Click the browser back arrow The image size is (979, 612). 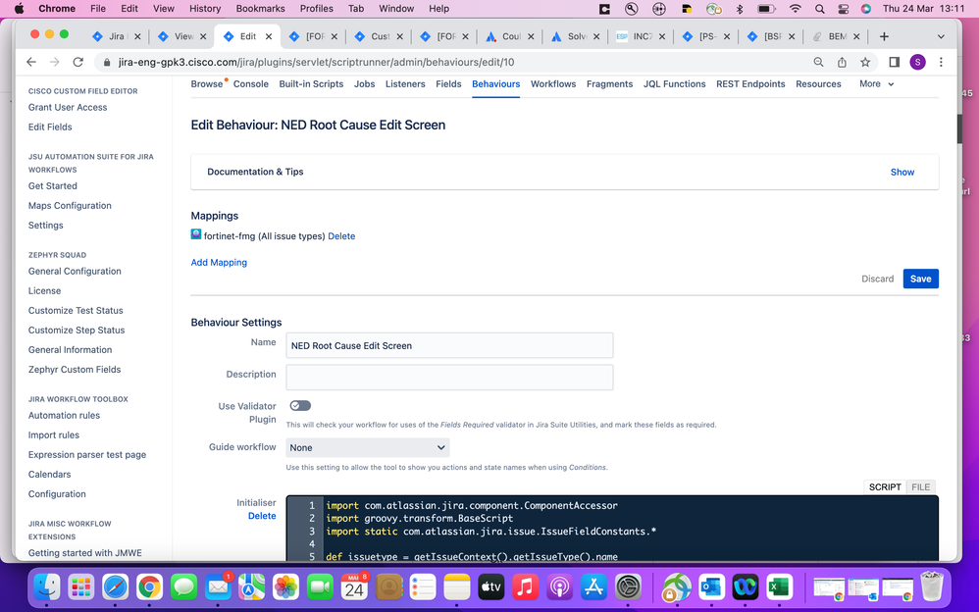pos(31,62)
